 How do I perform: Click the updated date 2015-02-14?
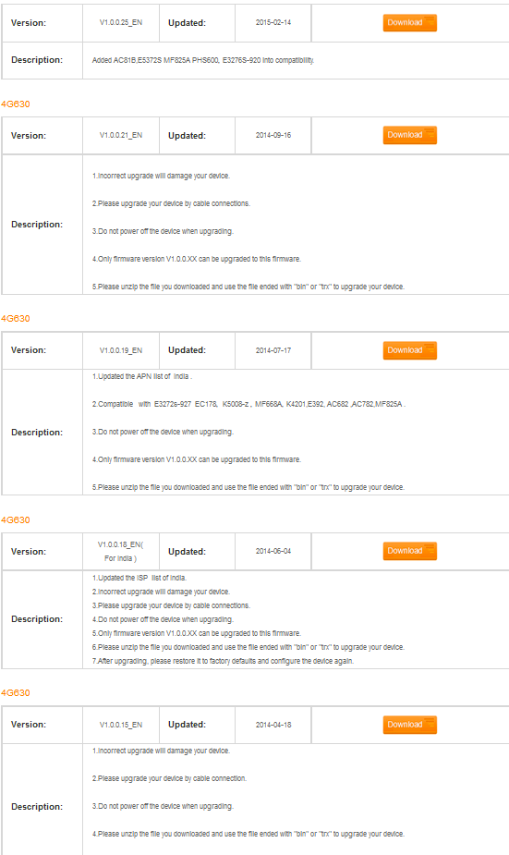point(273,23)
